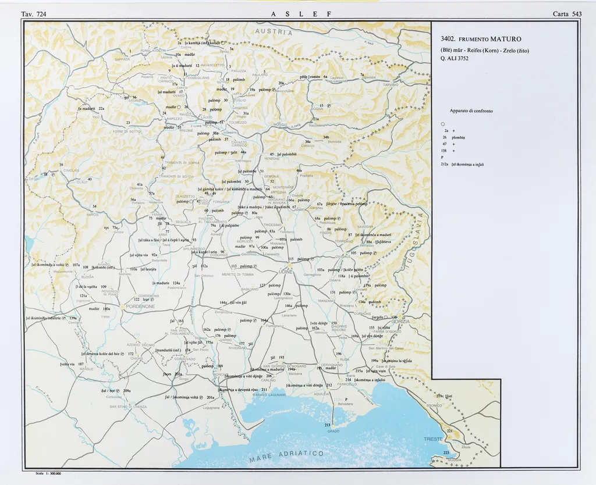Select the PORDENONE city label
The height and width of the screenshot is (485, 596).
coord(138,306)
